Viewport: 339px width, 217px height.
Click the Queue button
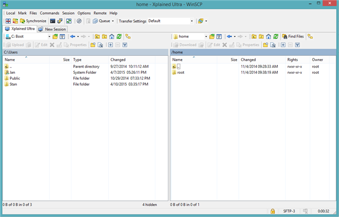click(x=101, y=21)
